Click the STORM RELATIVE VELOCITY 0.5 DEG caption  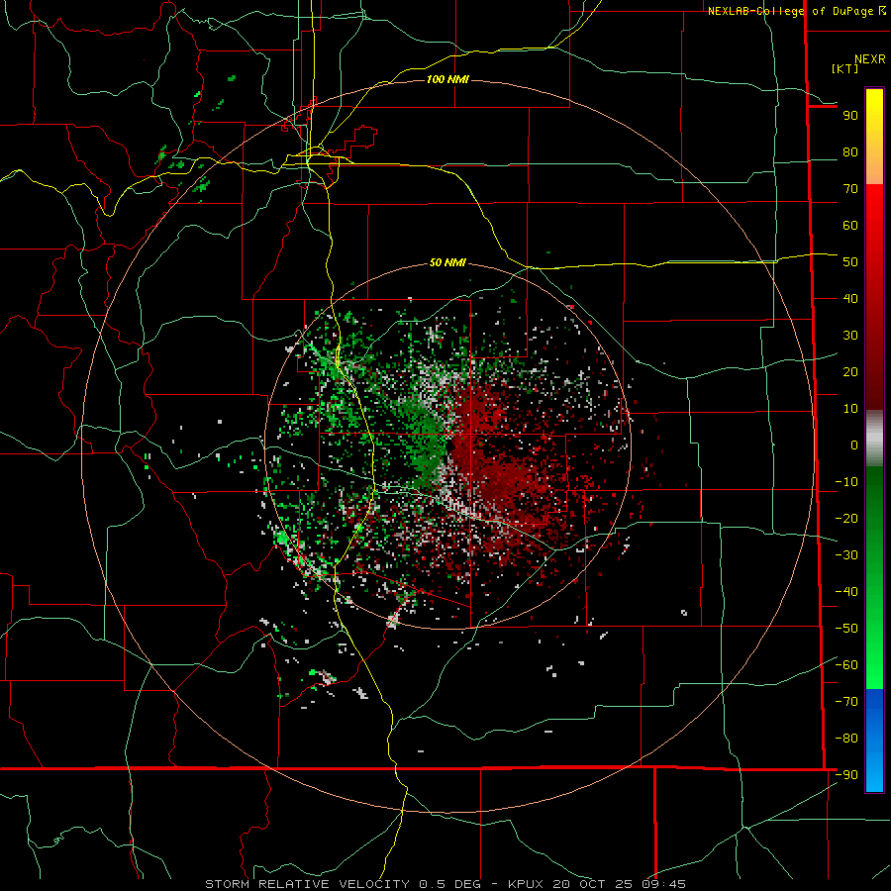343,884
